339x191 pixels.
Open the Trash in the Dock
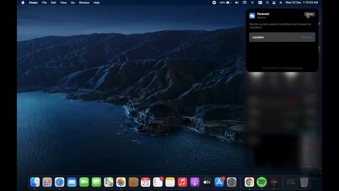point(304,182)
